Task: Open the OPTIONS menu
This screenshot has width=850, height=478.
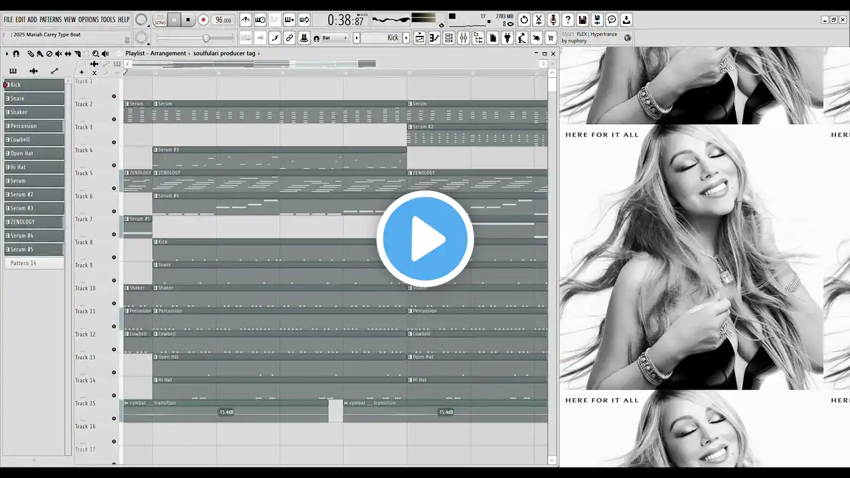Action: (x=88, y=20)
